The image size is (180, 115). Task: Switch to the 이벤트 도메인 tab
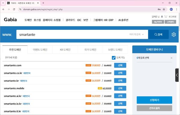coord(40,50)
